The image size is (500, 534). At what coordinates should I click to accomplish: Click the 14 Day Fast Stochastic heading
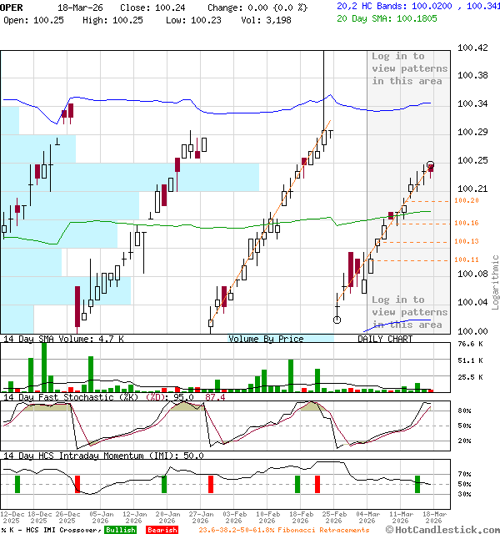[72, 397]
